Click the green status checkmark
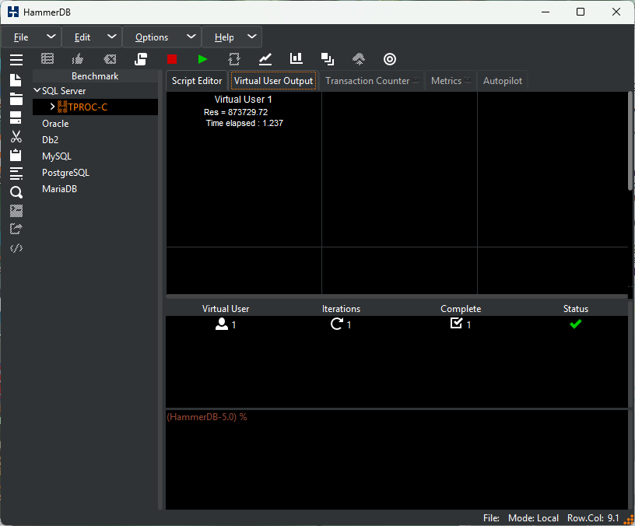Screen dimensions: 635x526 576,324
